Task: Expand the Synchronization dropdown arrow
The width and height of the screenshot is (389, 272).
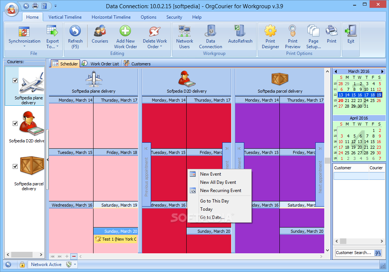Action: (x=24, y=46)
